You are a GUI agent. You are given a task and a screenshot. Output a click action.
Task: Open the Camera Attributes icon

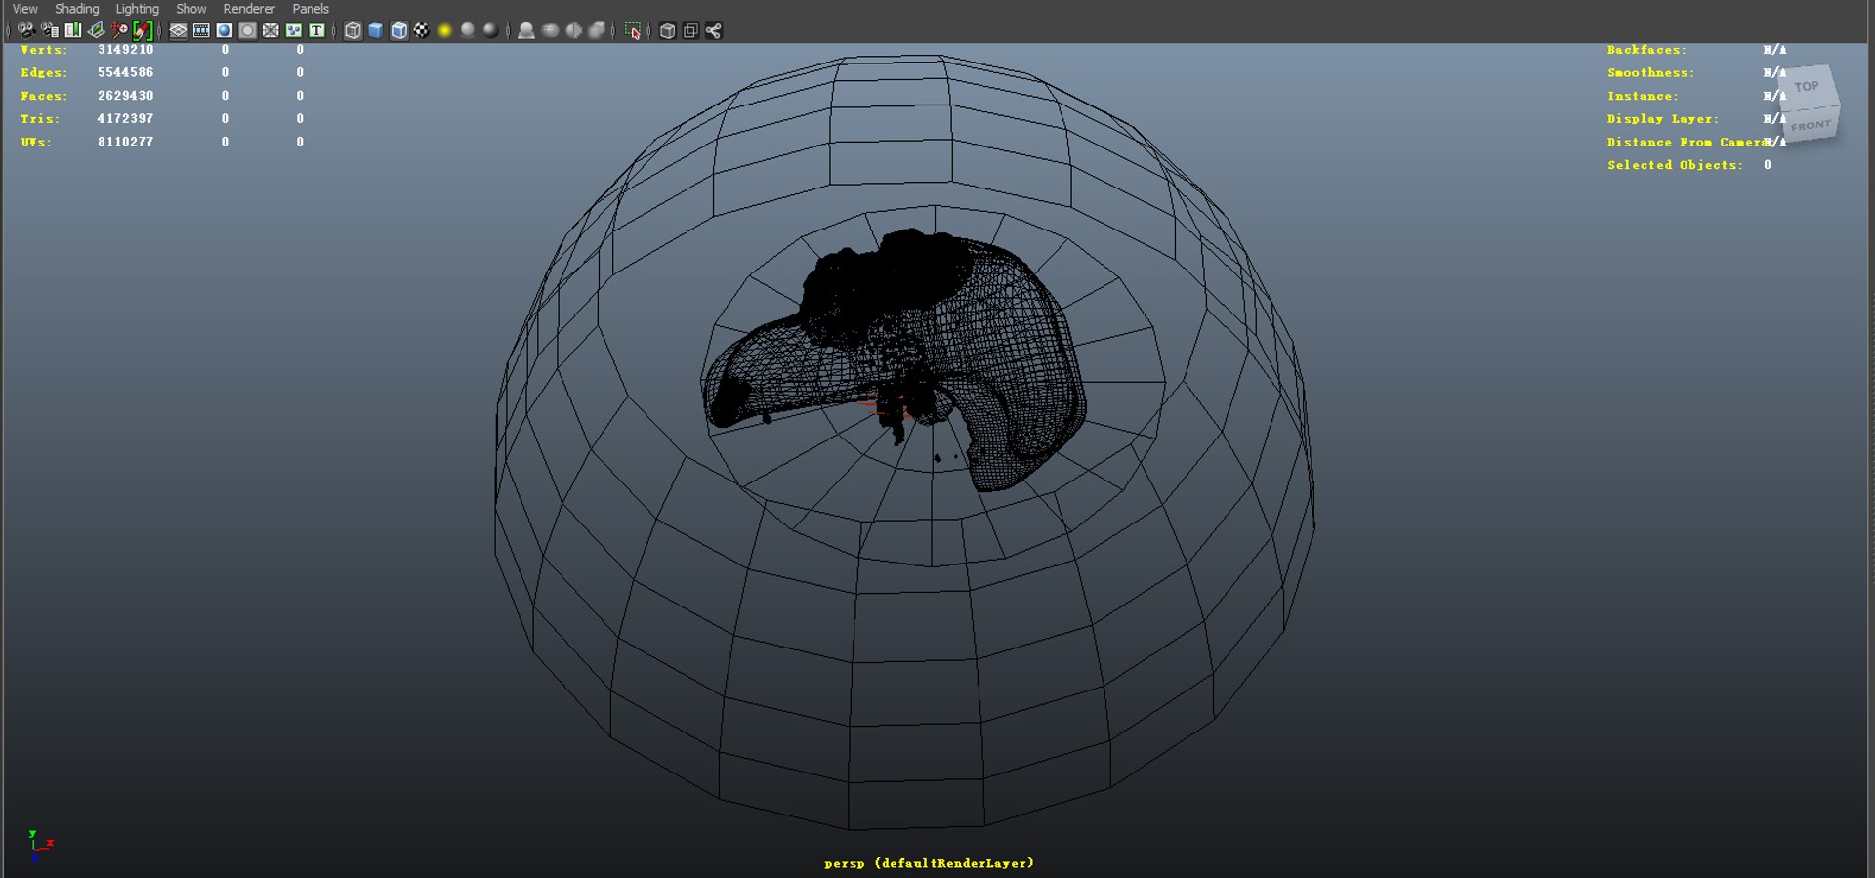[x=50, y=31]
